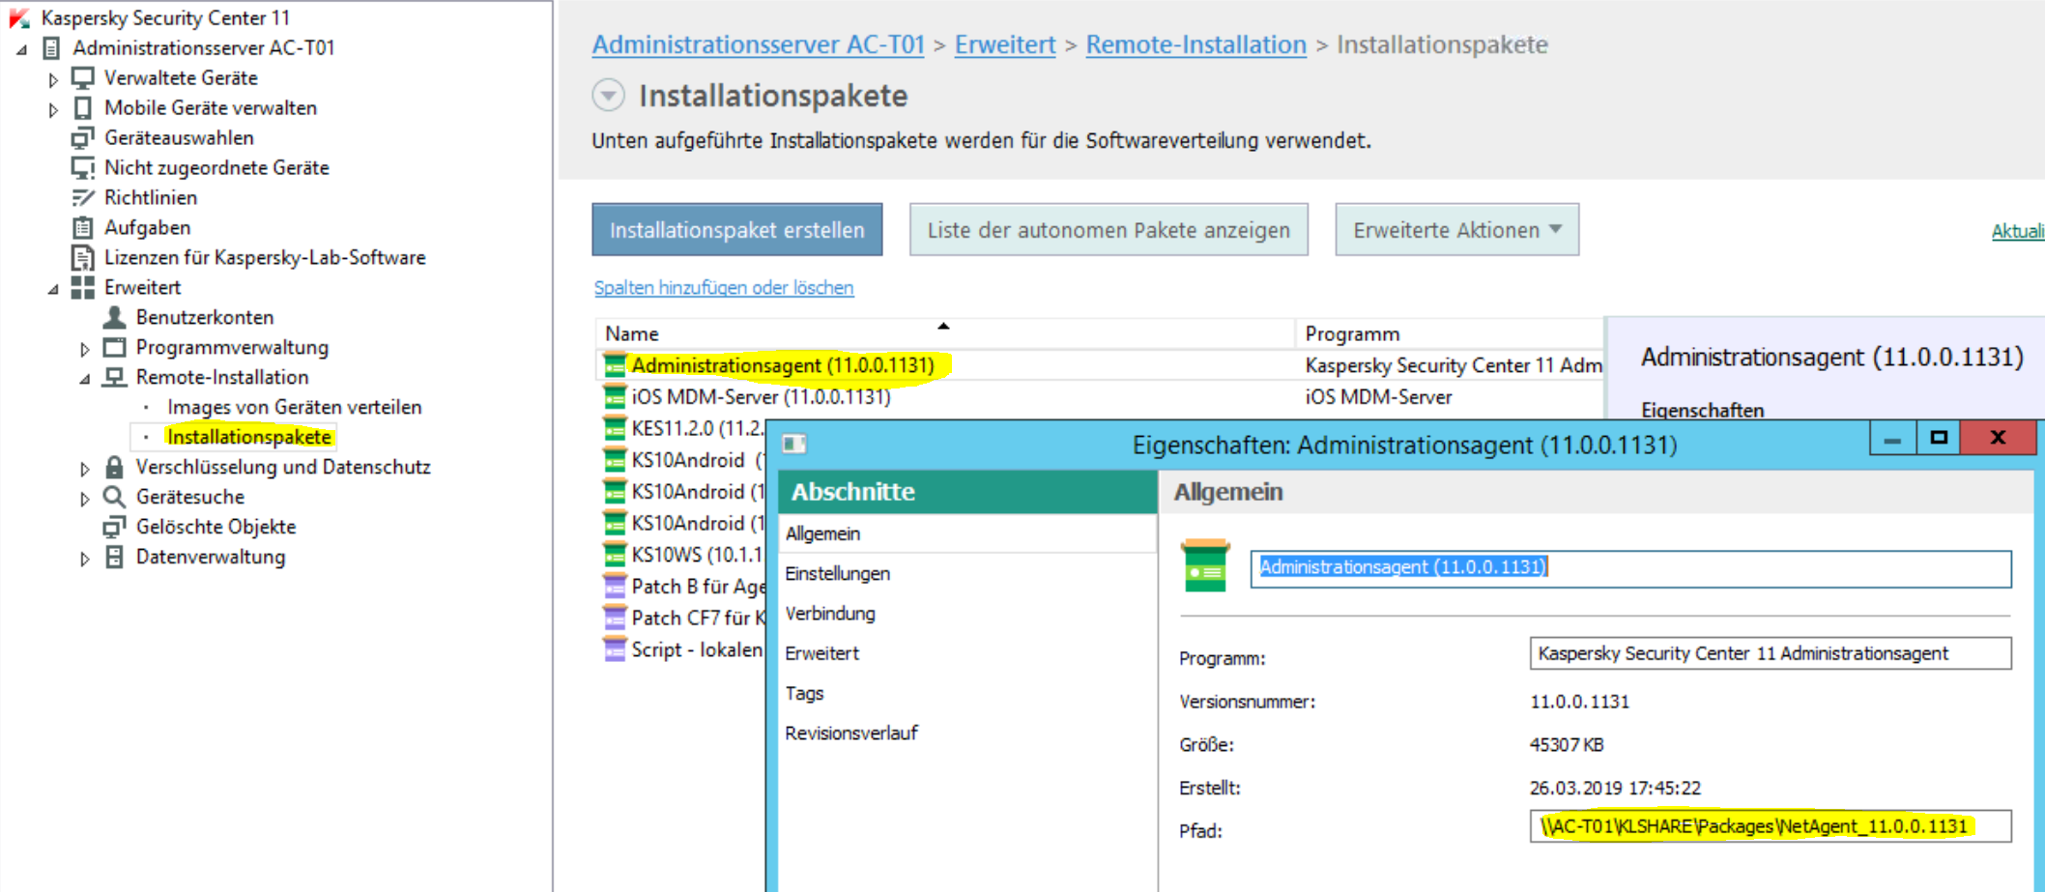Minimize the Eigenschaften properties dialog
Viewport: 2045px width, 892px height.
1892,439
